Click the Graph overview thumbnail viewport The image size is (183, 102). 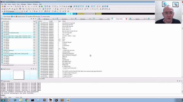(x=19, y=75)
